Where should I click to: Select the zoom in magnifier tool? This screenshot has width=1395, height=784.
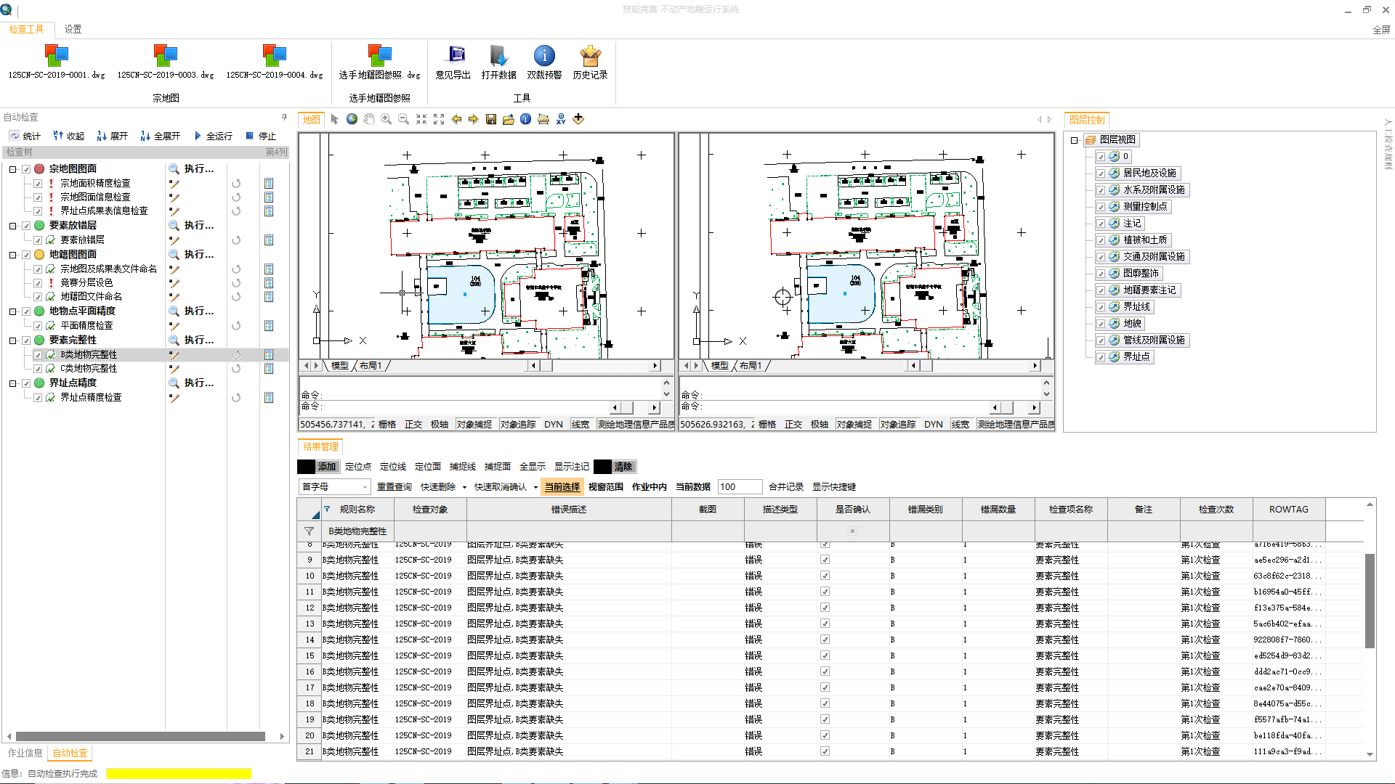pyautogui.click(x=387, y=120)
